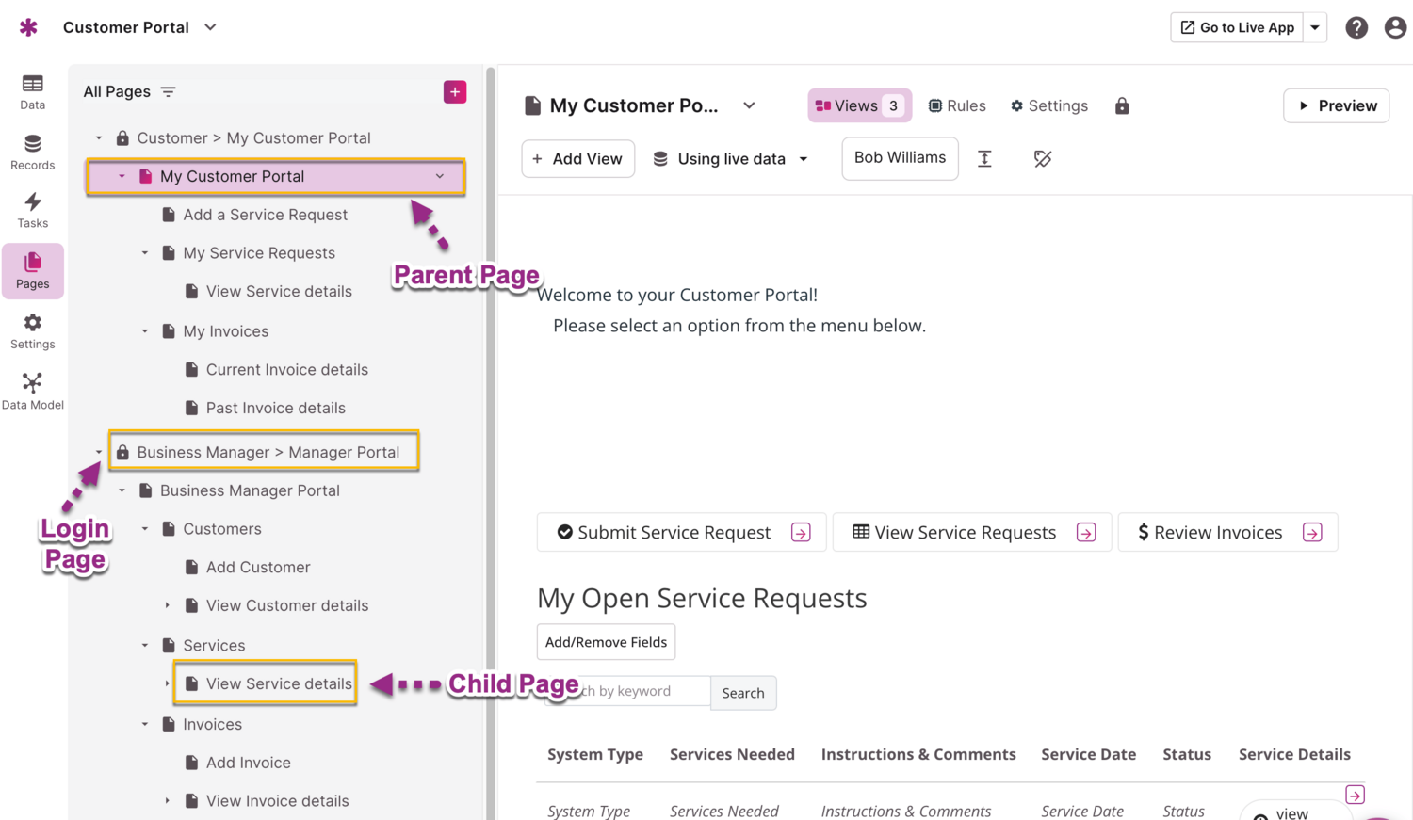Switch to the Views tab
Viewport: 1413px width, 820px height.
(858, 106)
